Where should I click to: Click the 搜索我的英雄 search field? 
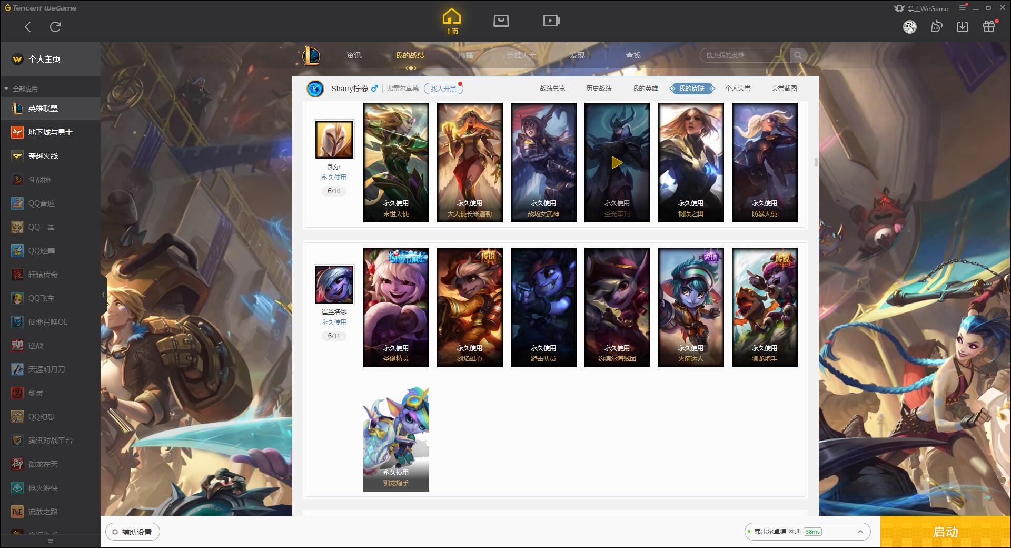click(745, 55)
